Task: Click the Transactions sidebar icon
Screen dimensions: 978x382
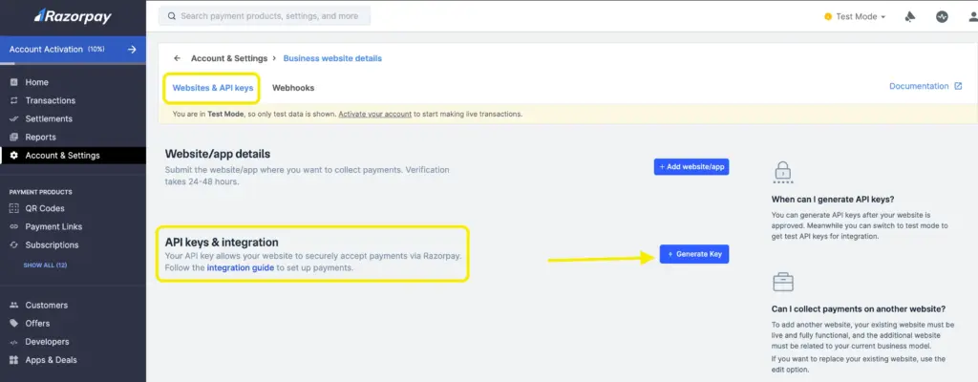Action: 13,100
